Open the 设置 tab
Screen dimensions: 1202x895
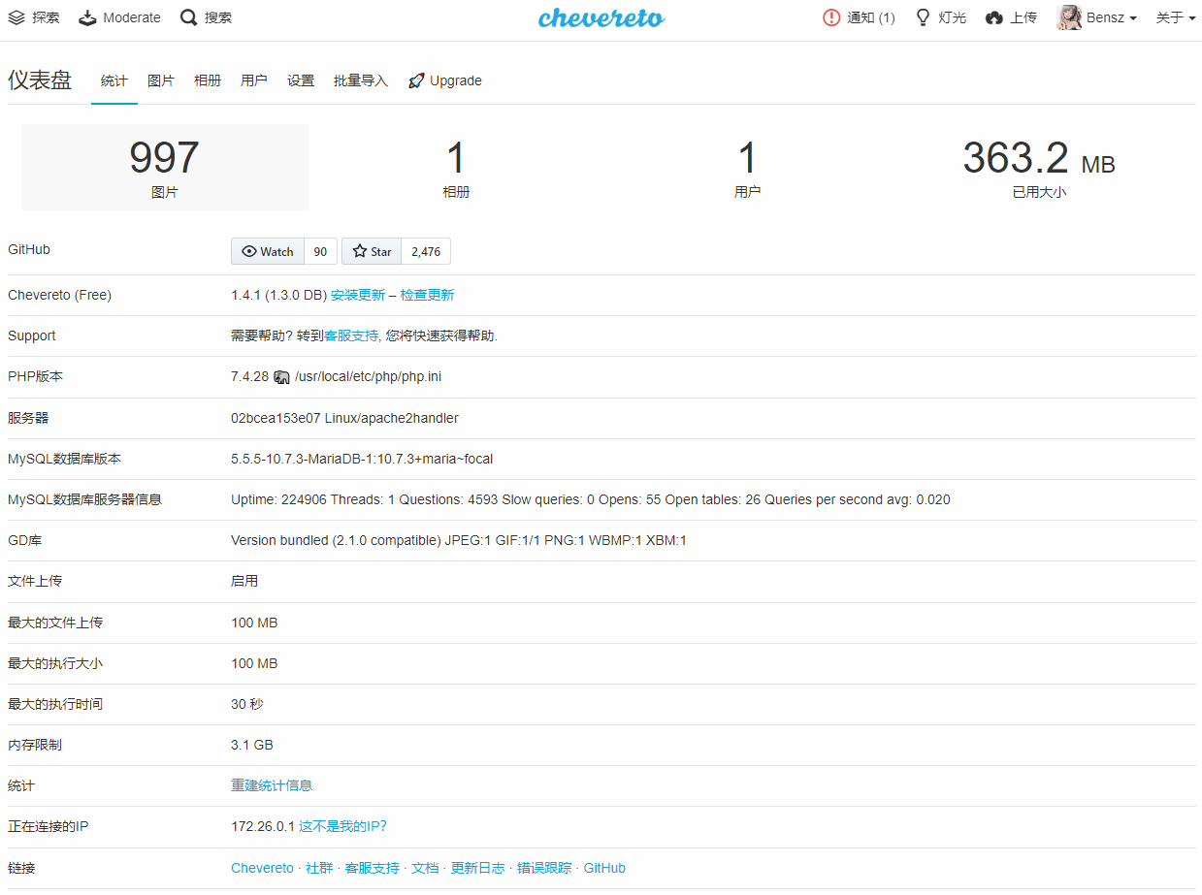pyautogui.click(x=301, y=80)
